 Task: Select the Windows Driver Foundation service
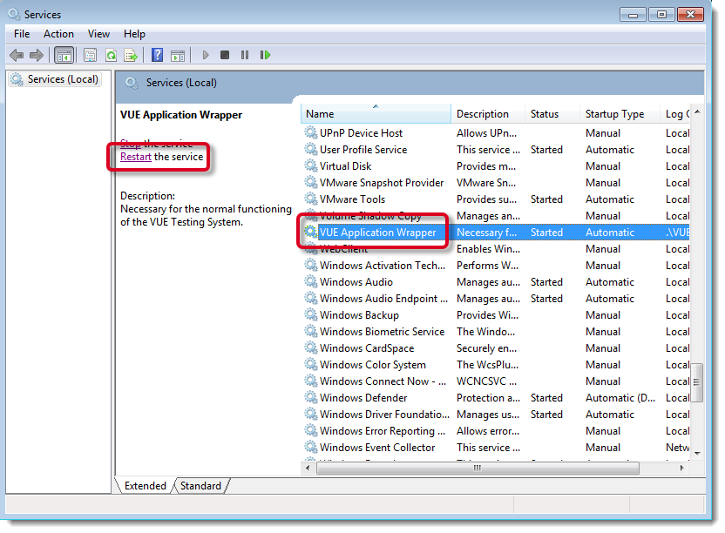(384, 415)
